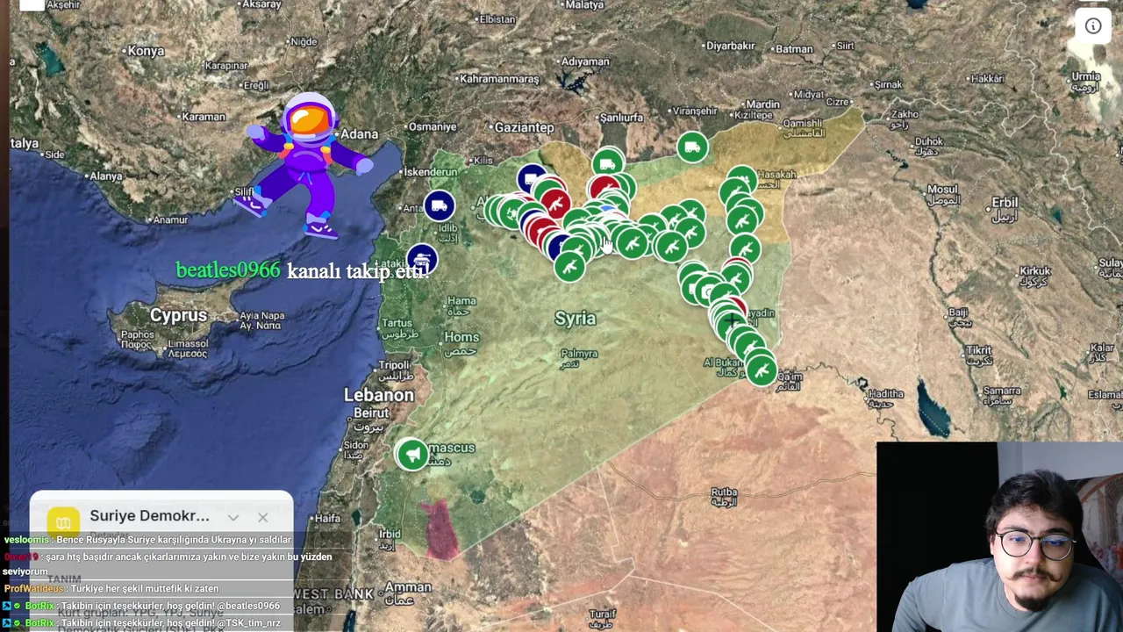This screenshot has height=632, width=1123.
Task: Open the yellow map icon in info panel
Action: (63, 523)
